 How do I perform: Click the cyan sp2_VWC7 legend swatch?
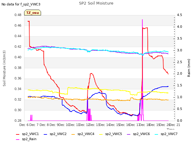tap(156, 134)
